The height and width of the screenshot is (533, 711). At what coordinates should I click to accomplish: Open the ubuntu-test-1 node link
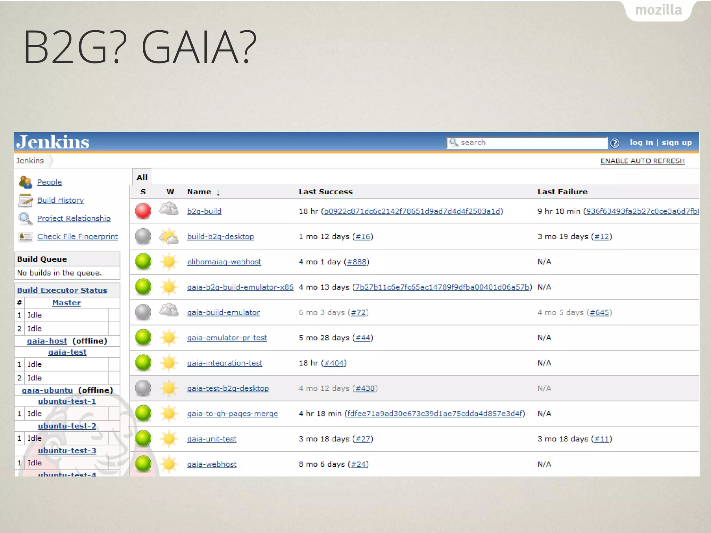click(67, 401)
